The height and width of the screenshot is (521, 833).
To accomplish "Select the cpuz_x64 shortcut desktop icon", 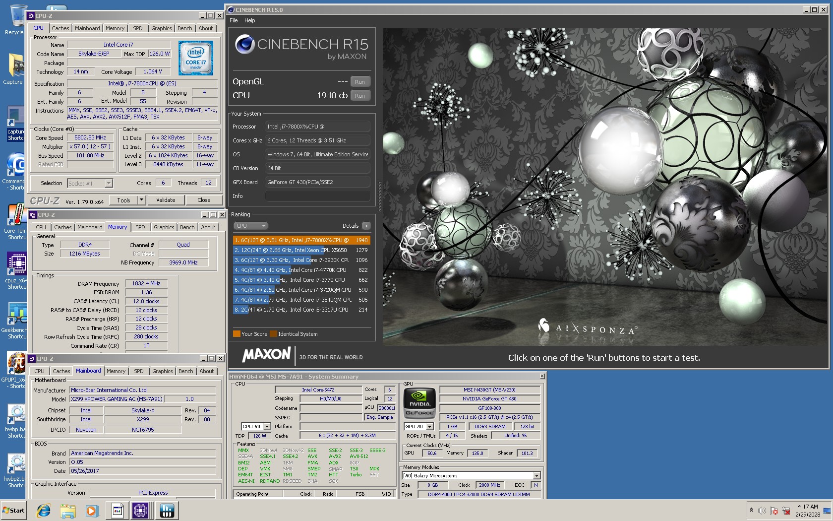I will coord(16,270).
